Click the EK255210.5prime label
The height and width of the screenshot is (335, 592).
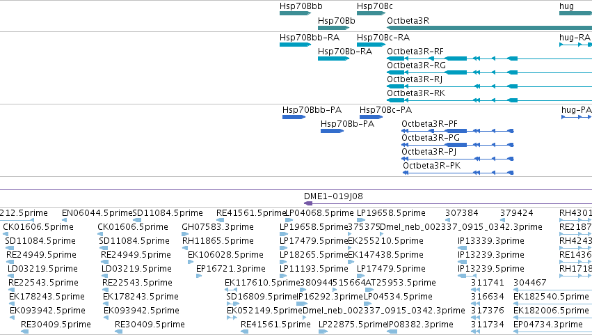[385, 241]
